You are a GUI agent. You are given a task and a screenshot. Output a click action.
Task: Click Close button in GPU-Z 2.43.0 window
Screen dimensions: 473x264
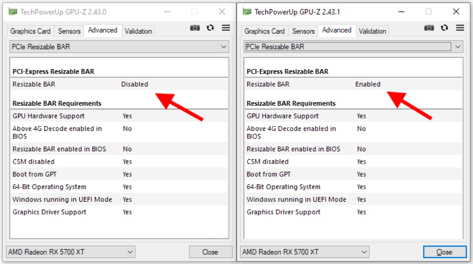coord(210,252)
